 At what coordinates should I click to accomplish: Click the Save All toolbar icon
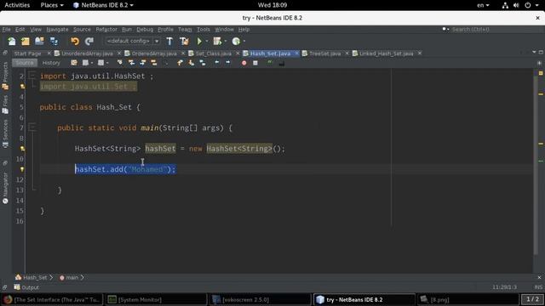tap(54, 42)
